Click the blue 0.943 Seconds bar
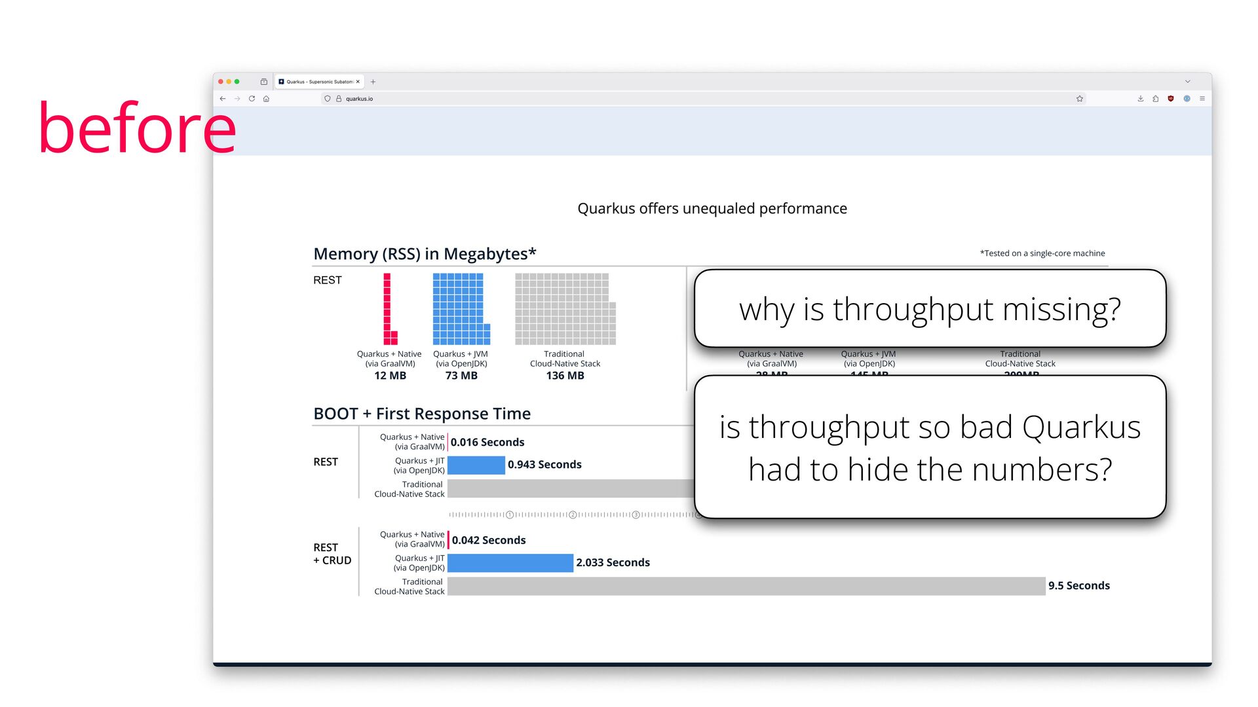1258x707 pixels. point(476,465)
